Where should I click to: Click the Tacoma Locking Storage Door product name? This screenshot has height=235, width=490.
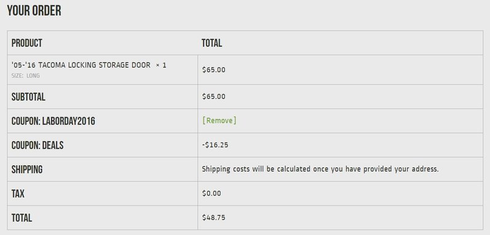point(81,65)
